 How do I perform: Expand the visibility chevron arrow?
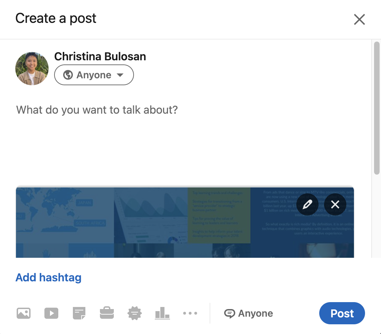[120, 75]
